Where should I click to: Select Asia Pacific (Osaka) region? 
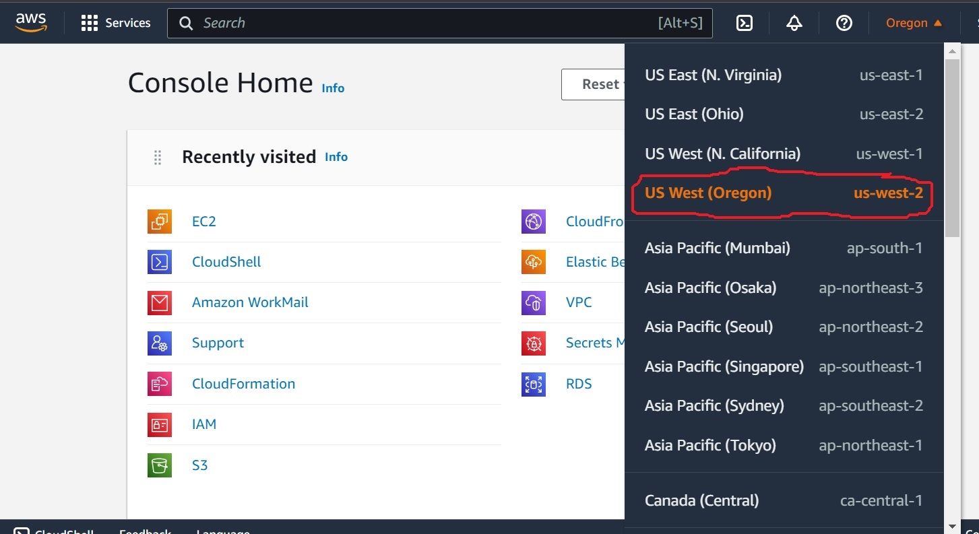point(784,288)
